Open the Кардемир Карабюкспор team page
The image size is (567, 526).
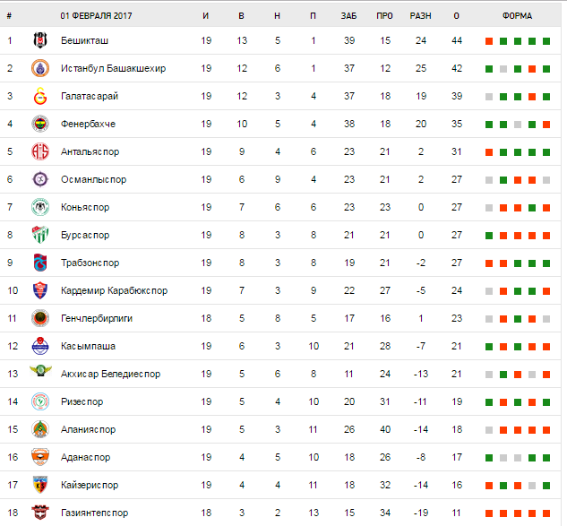[x=114, y=290]
